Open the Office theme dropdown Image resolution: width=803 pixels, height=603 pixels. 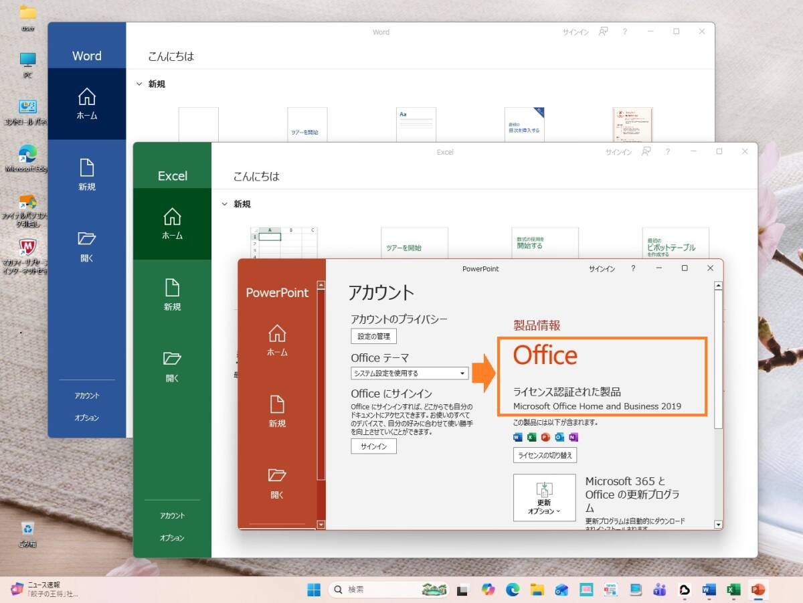click(x=410, y=373)
